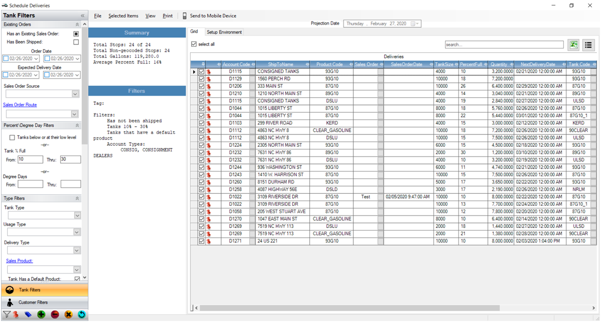The width and height of the screenshot is (601, 322).
Task: Click the Sales Product link
Action: [20, 261]
